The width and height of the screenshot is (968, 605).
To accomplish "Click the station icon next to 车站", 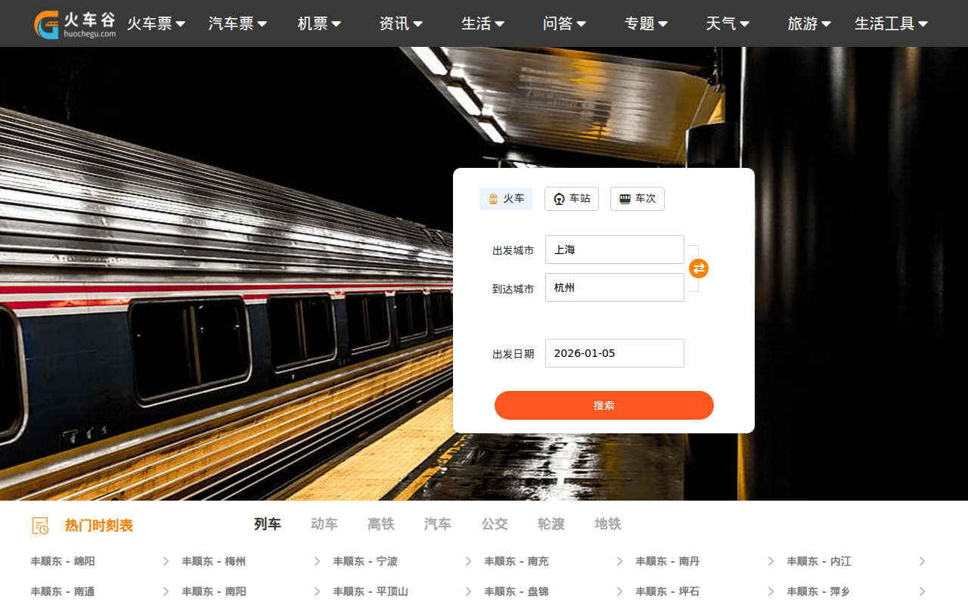I will pos(560,198).
